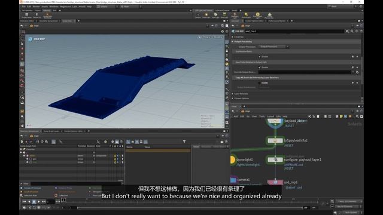The width and height of the screenshot is (383, 215).
Task: Click the snapshot camera icon in the details pane
Action: pos(222,142)
